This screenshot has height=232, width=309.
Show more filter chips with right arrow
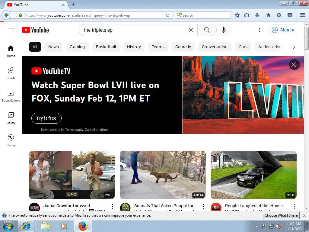294,47
